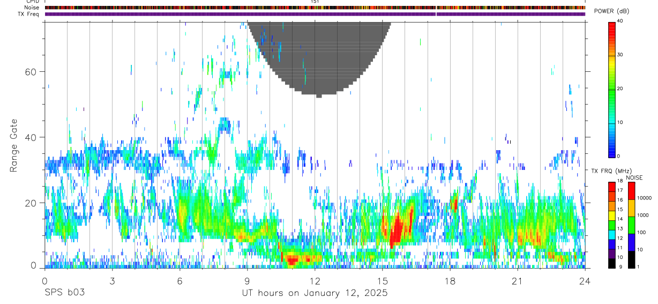Click the "Range Gate" y-axis title

click(x=14, y=145)
